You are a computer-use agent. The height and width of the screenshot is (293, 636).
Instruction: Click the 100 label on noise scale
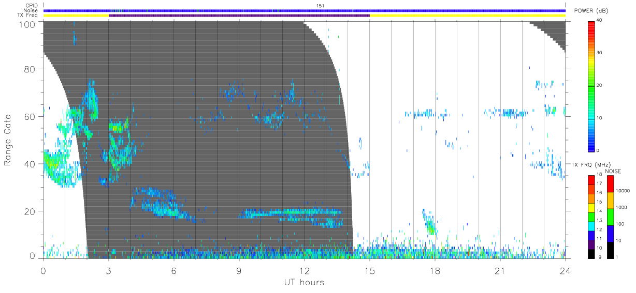tap(621, 224)
